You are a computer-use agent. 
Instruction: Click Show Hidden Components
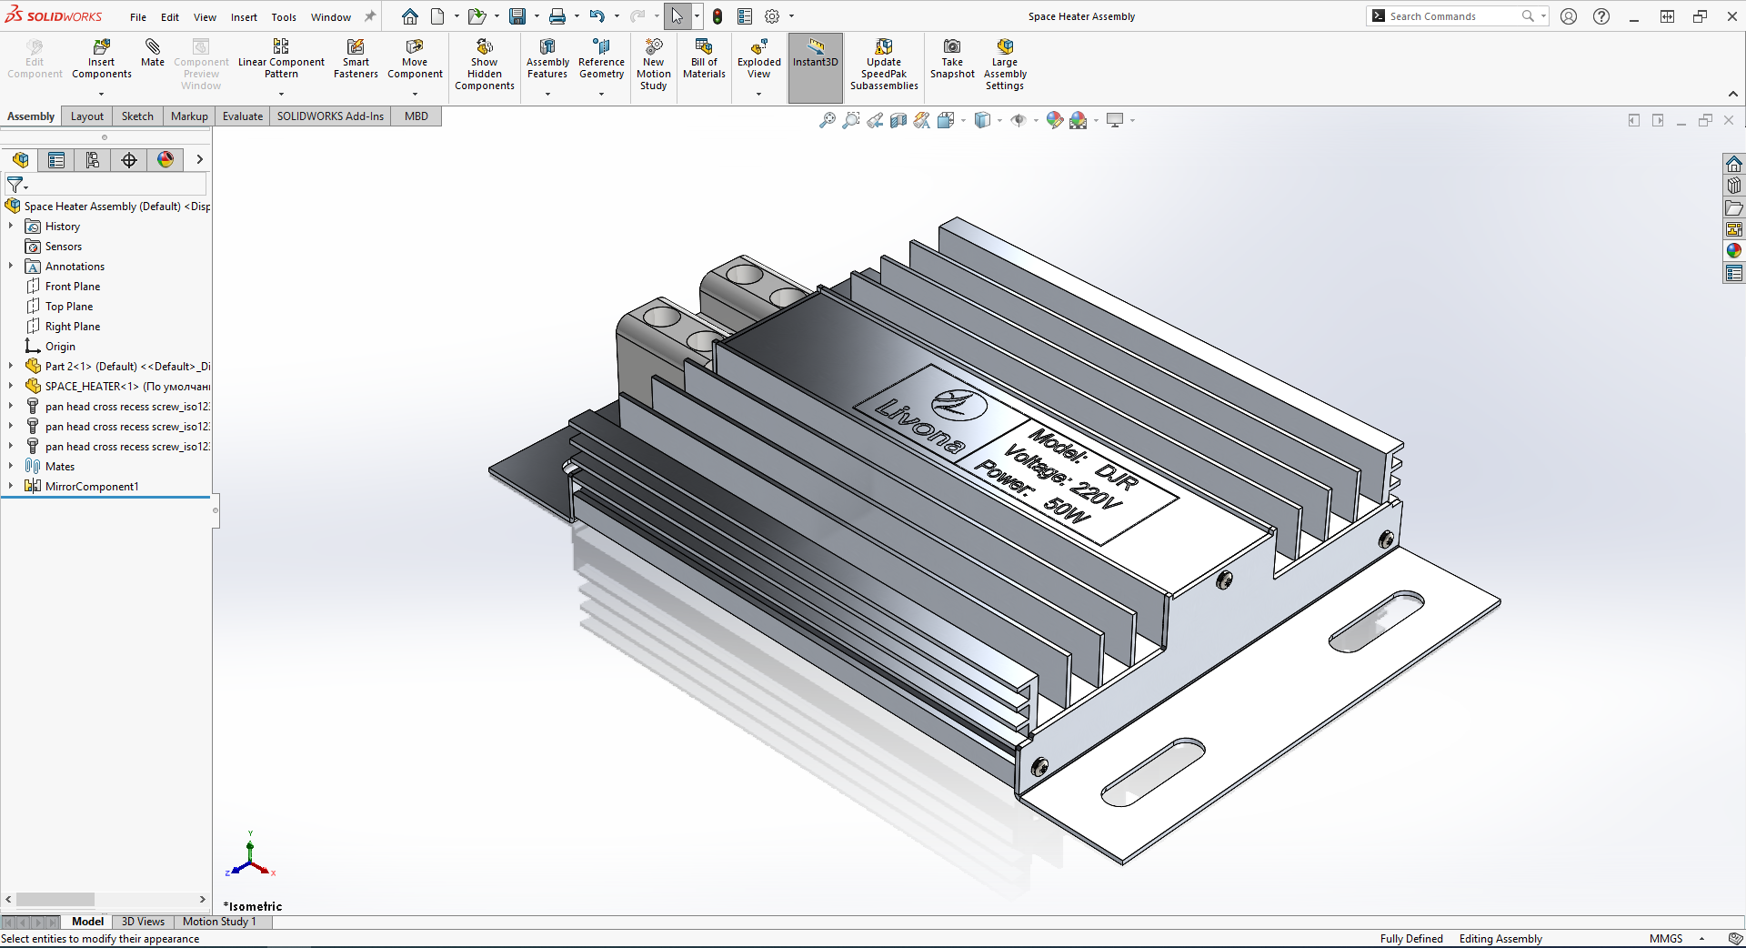tap(485, 64)
